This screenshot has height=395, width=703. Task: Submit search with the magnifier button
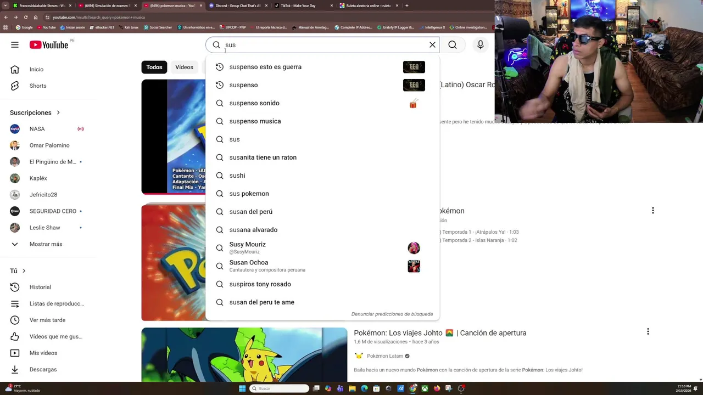[x=453, y=45]
